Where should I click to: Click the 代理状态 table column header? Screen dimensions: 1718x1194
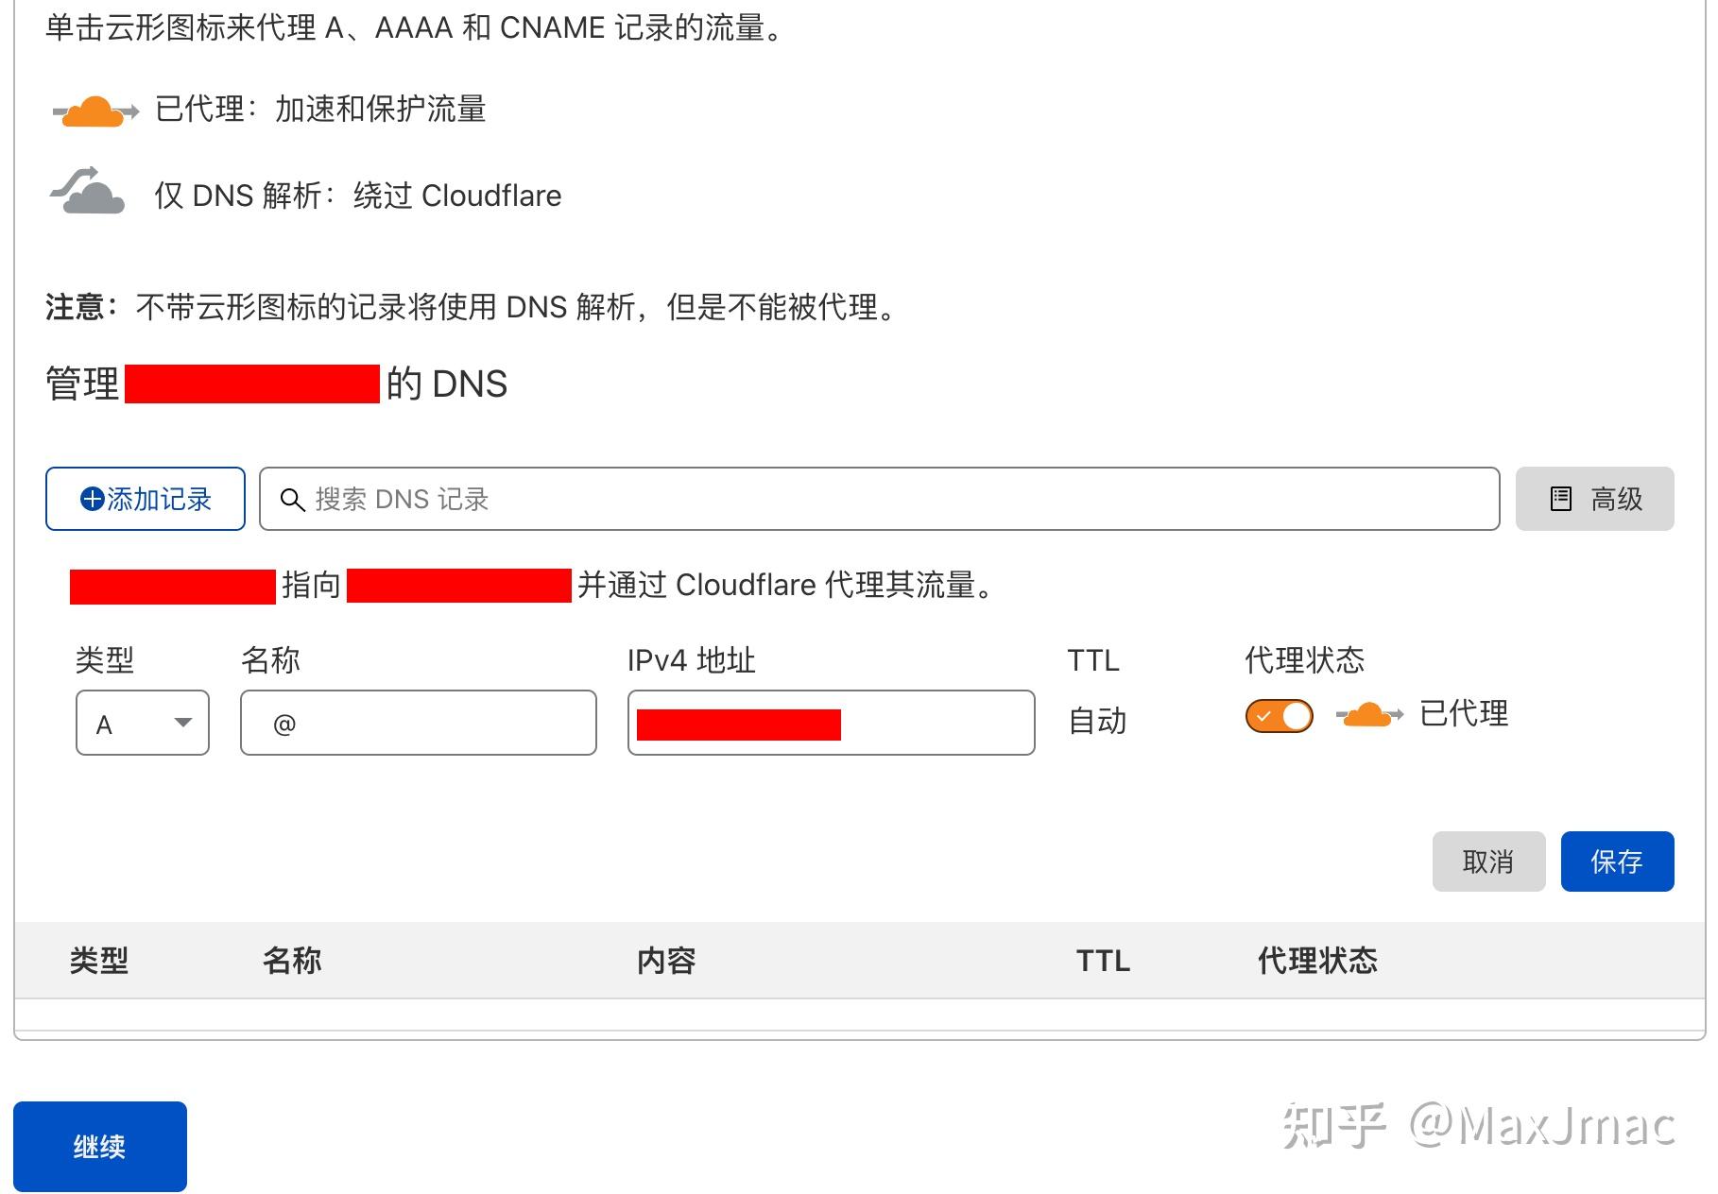click(1317, 961)
